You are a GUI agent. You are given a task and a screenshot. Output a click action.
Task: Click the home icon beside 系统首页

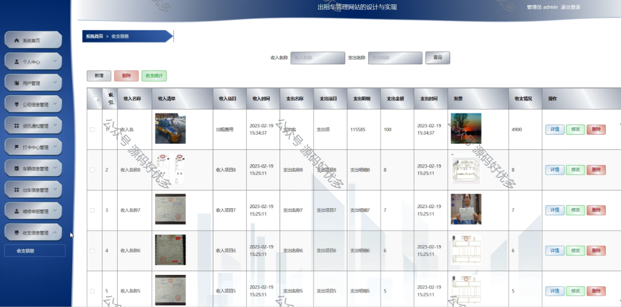coord(16,41)
